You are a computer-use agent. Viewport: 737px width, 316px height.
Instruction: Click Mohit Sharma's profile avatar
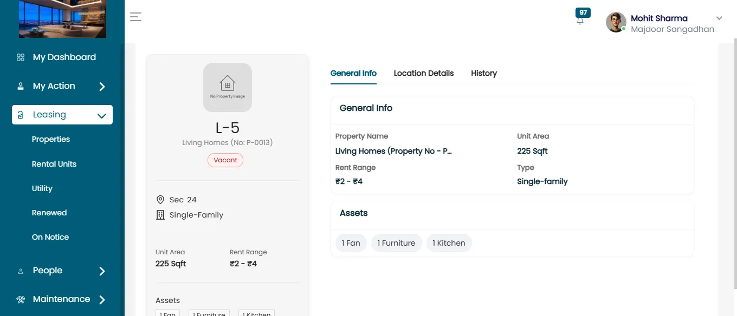pyautogui.click(x=616, y=22)
